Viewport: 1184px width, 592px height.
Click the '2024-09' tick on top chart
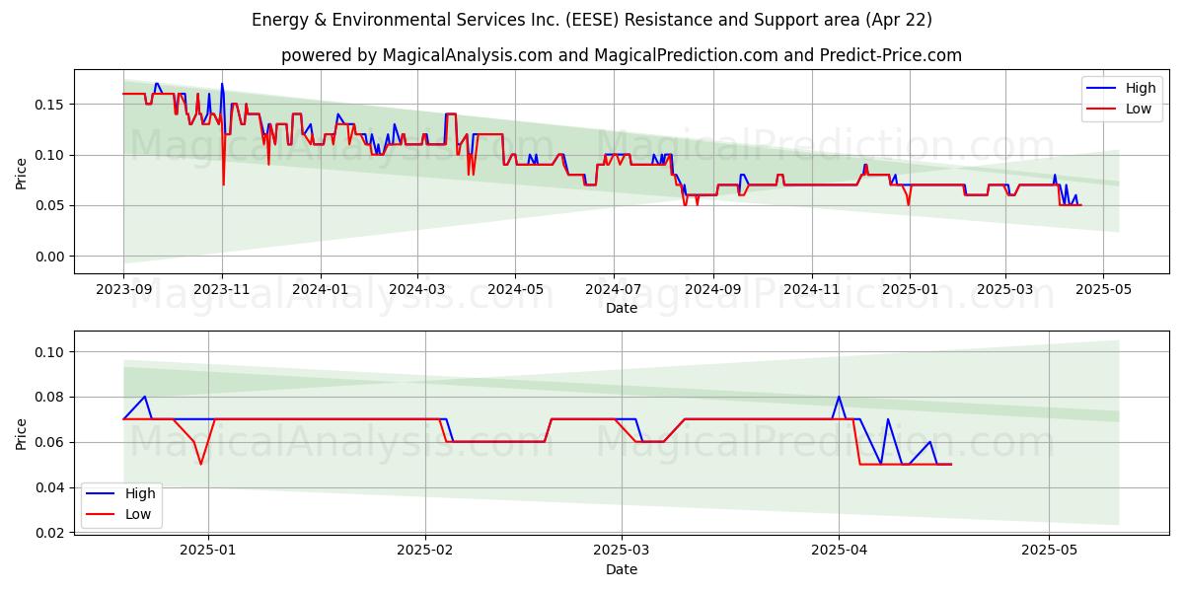(713, 290)
